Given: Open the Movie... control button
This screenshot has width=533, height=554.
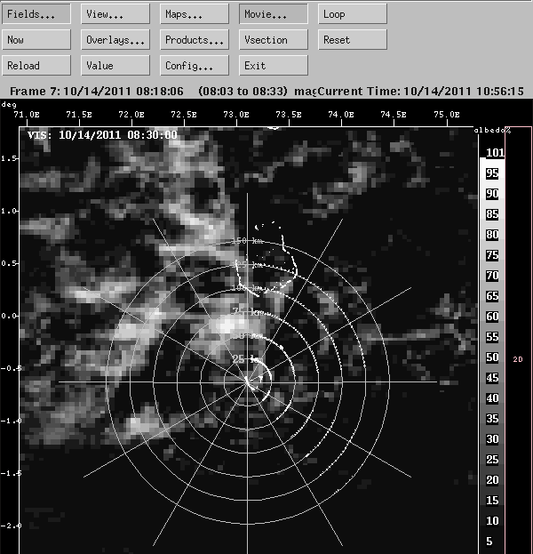Looking at the screenshot, I should coord(274,14).
